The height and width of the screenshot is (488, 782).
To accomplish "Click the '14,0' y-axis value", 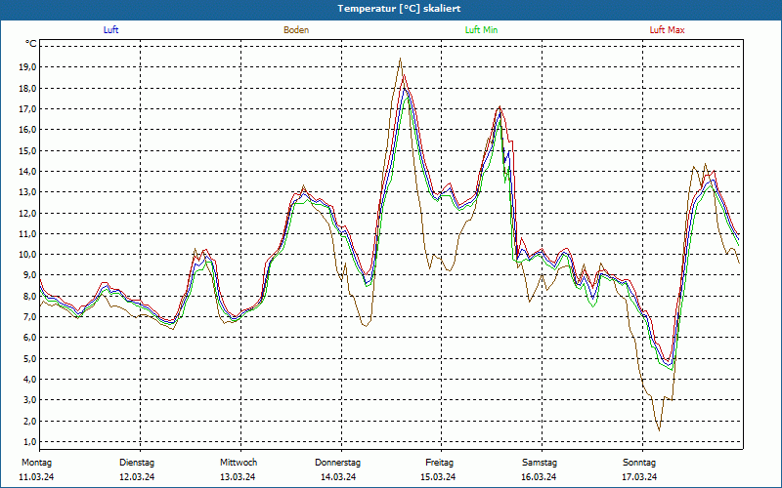I will coord(27,172).
